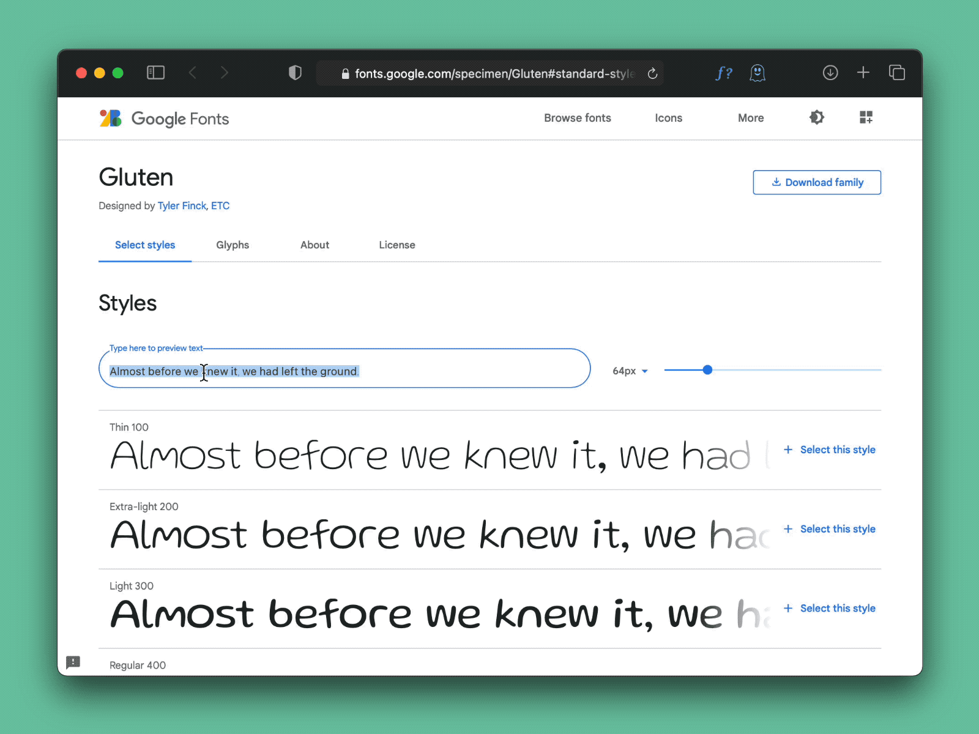
Task: Click the Gluten font title
Action: tap(136, 177)
